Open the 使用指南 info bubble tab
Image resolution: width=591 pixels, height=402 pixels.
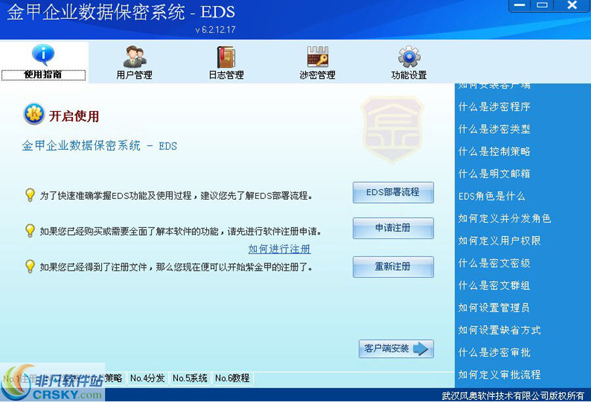click(x=43, y=62)
